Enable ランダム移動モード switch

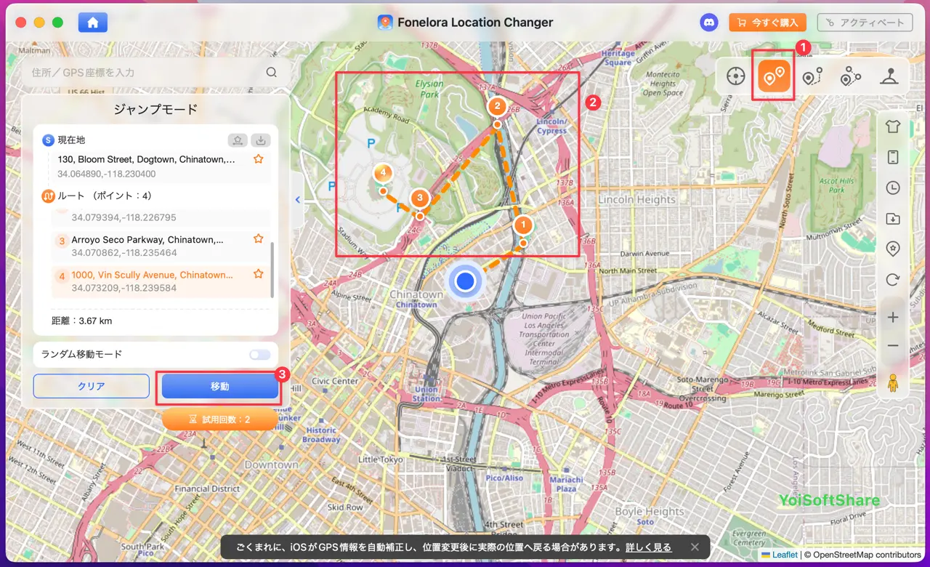259,355
